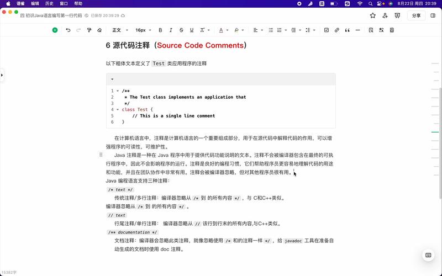The width and height of the screenshot is (442, 276).
Task: Click the translate icon in toolbar
Action: (381, 30)
